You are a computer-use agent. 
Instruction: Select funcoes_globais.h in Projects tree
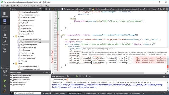click(27, 31)
